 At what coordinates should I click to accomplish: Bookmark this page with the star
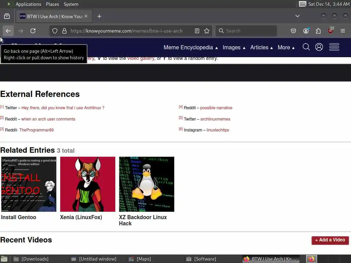coord(207,31)
